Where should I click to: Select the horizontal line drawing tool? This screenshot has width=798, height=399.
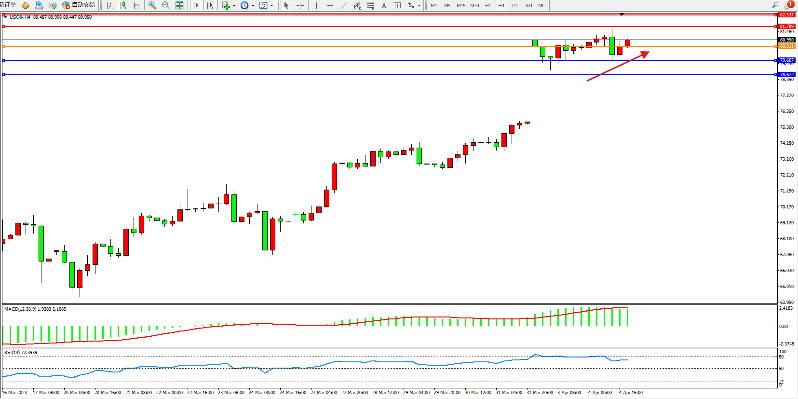(330, 5)
